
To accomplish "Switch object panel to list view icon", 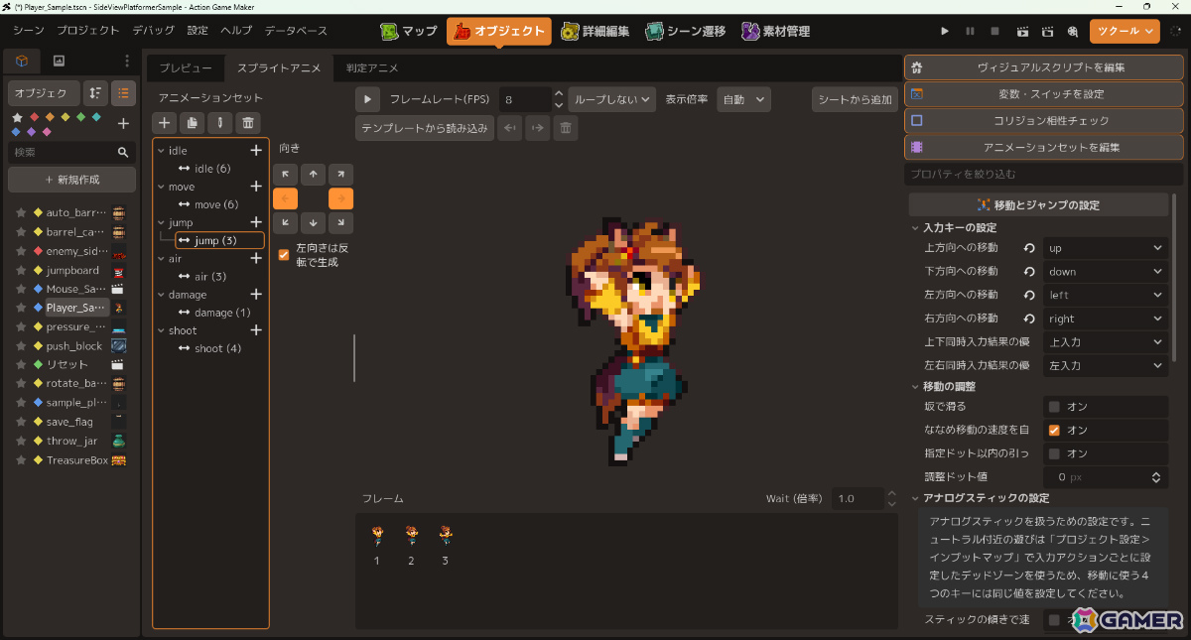I will coord(123,92).
